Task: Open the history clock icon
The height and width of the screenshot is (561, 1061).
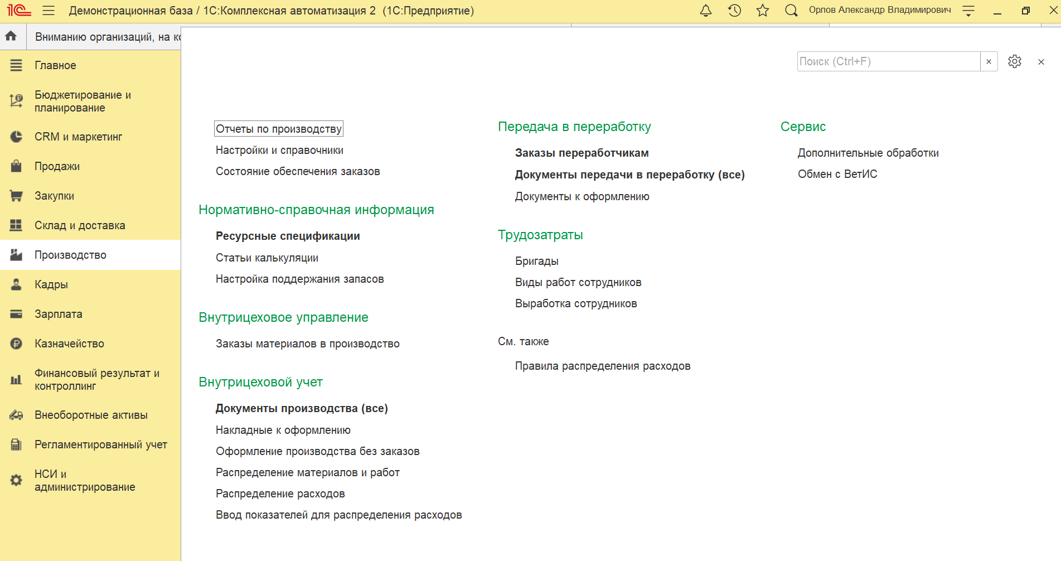Action: 734,11
